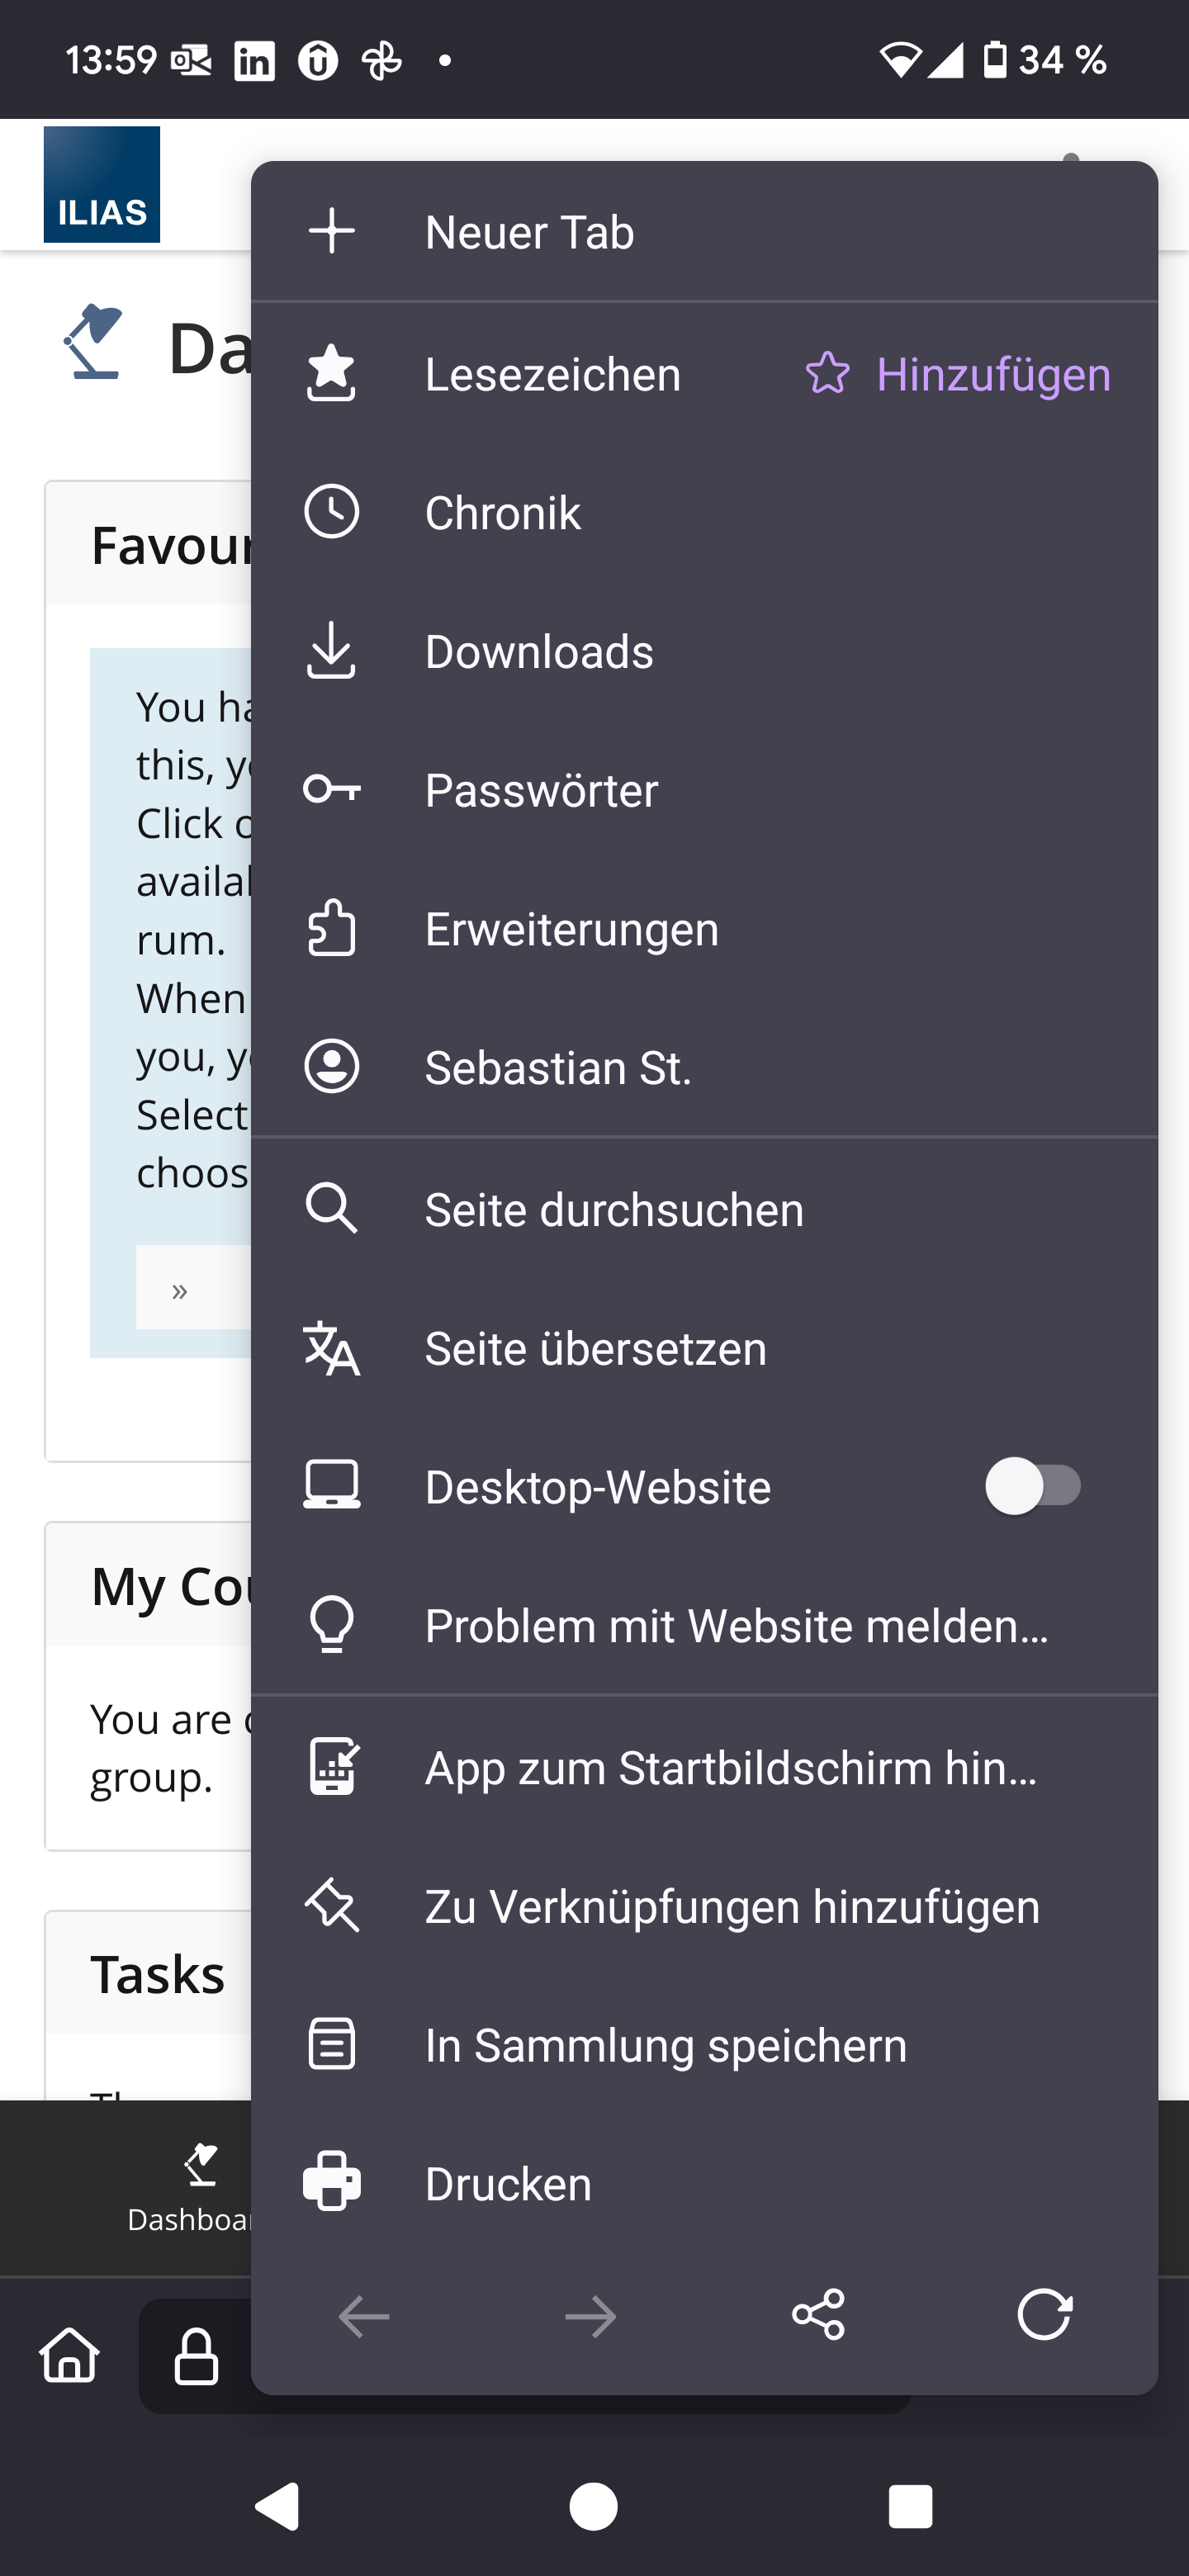The height and width of the screenshot is (2576, 1189).
Task: Reload the page with refresh icon
Action: coord(1044,2315)
